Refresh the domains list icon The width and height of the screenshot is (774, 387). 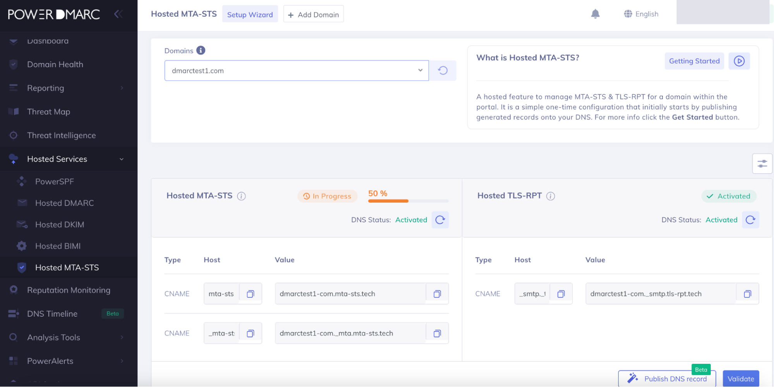[443, 70]
